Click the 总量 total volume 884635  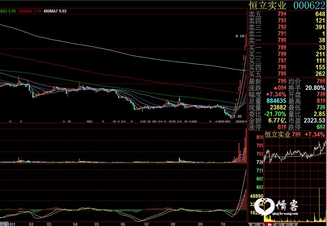click(276, 101)
